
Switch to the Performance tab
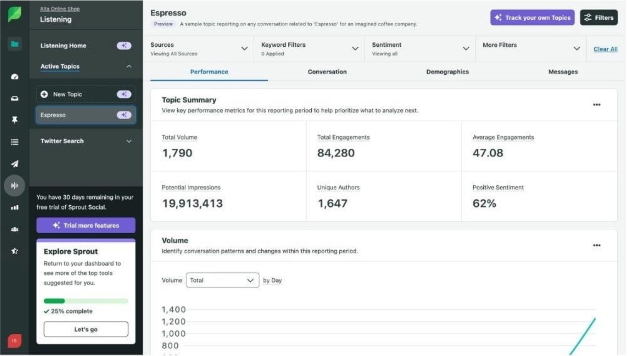[209, 72]
